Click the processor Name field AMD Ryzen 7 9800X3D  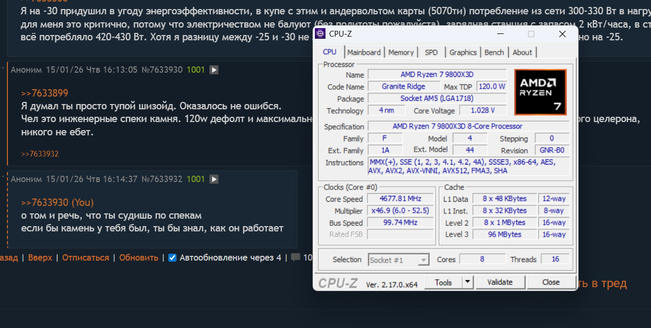tap(437, 74)
